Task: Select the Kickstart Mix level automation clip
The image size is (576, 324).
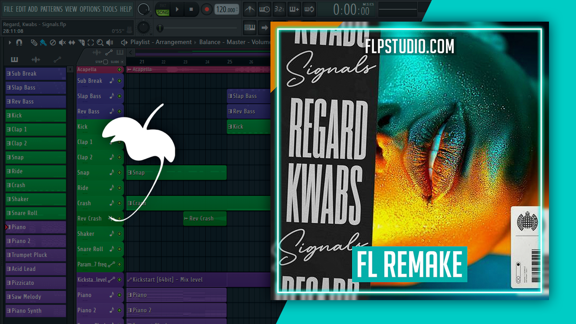Action: point(178,279)
